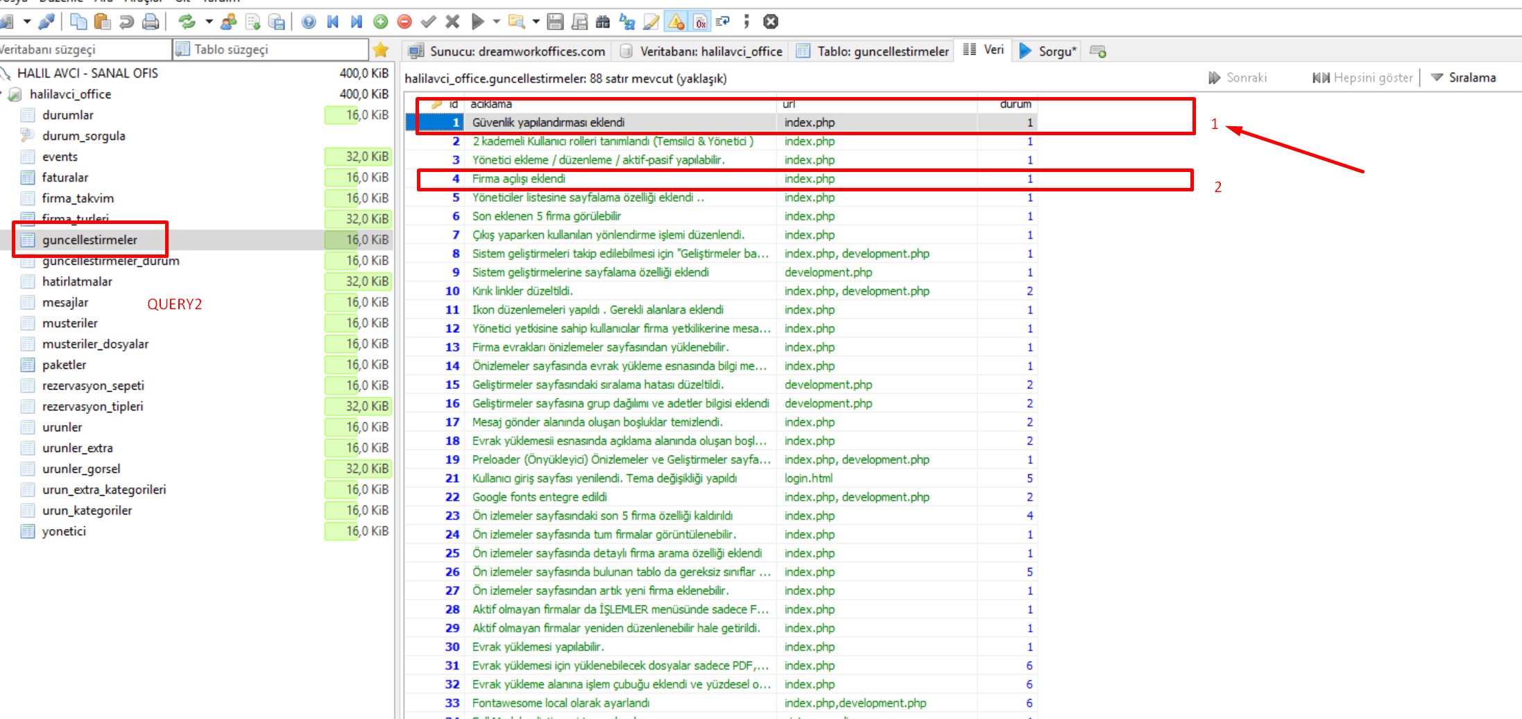Screen dimensions: 1522x719
Task: Jump to first row with blue arrow icon
Action: pos(333,21)
